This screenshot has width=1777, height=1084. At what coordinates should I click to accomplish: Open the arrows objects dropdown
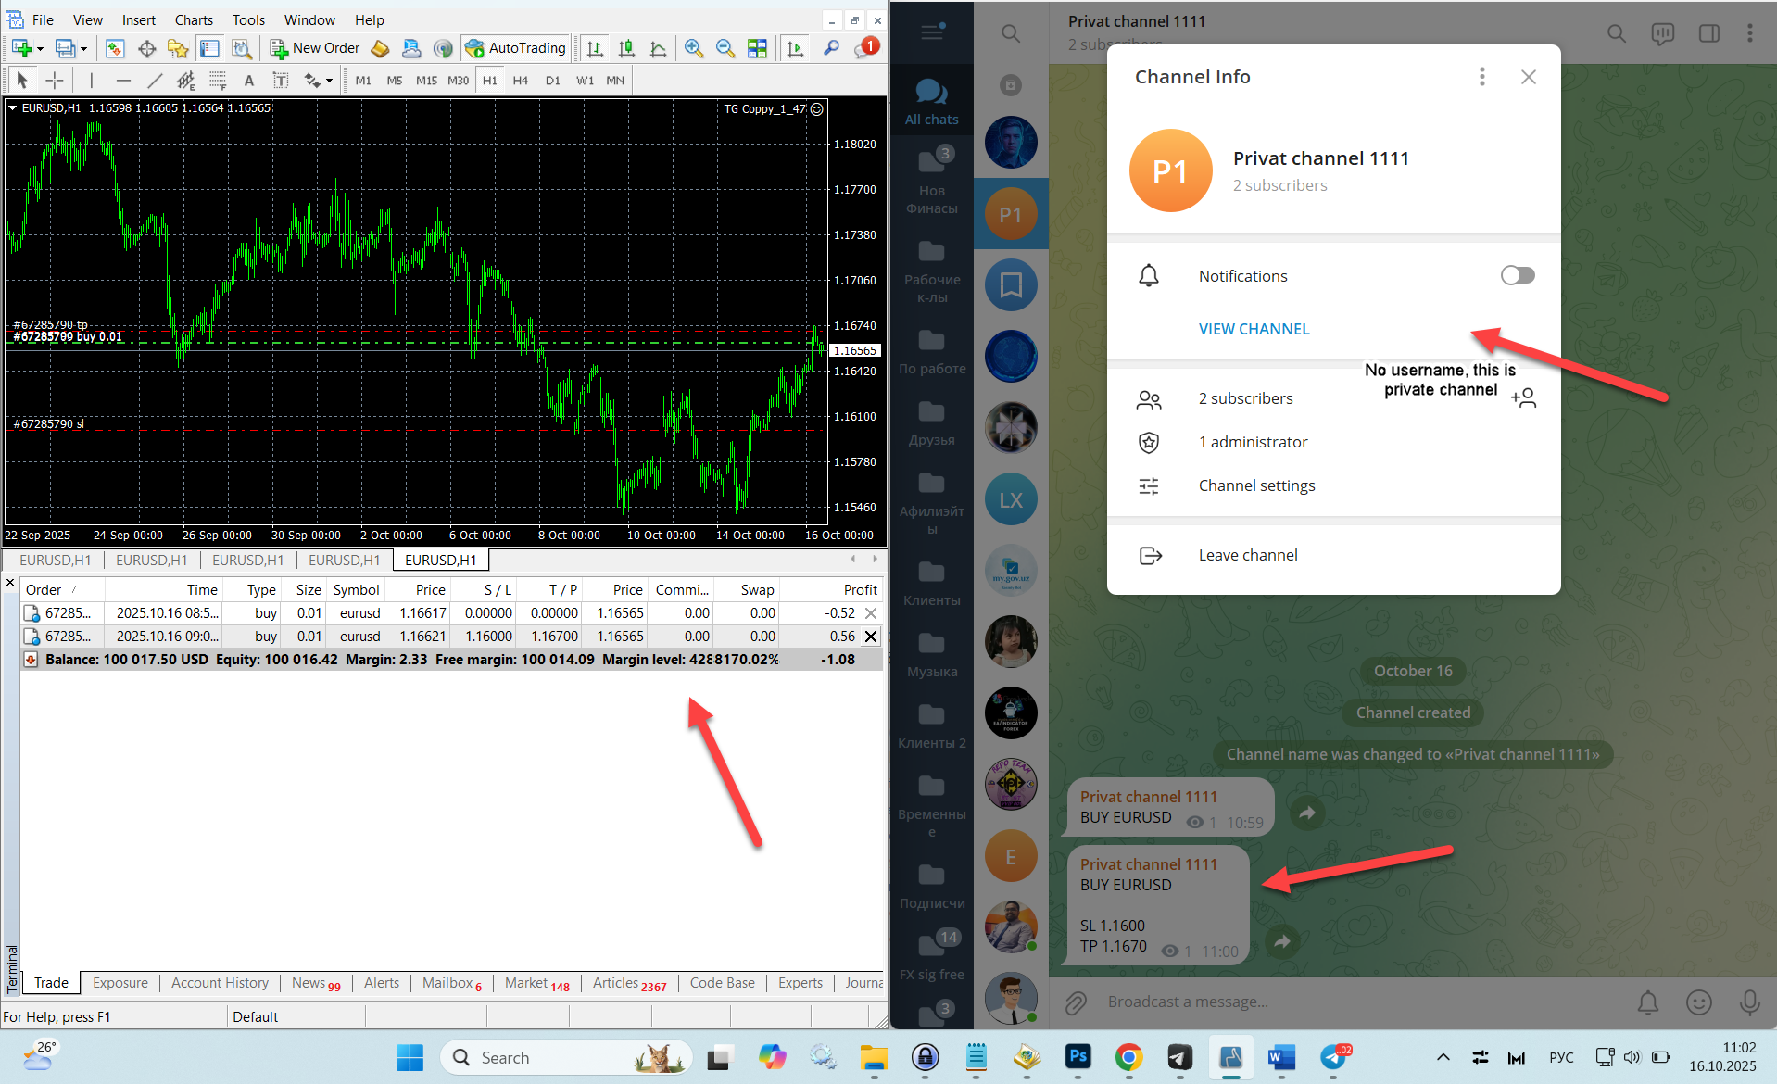coord(329,81)
